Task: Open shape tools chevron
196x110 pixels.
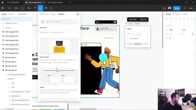Action: 25,8
